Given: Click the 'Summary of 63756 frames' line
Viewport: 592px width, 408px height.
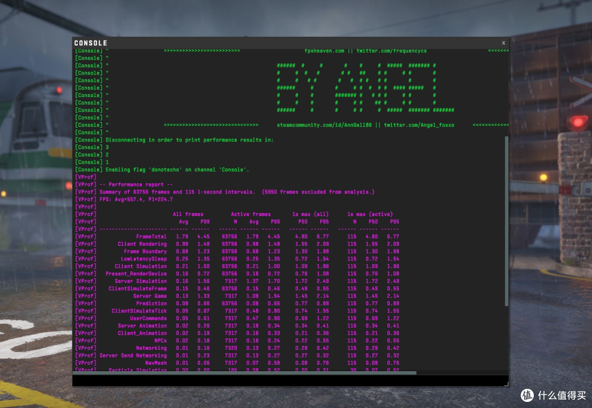Looking at the screenshot, I should (x=237, y=192).
